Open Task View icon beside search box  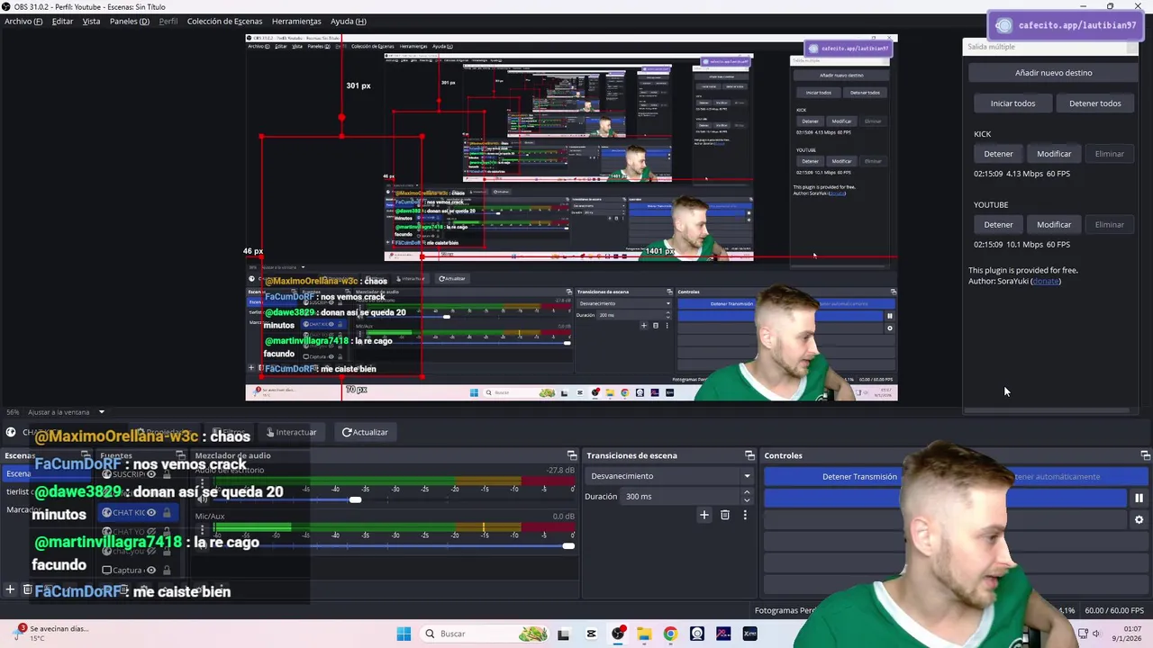tap(564, 634)
